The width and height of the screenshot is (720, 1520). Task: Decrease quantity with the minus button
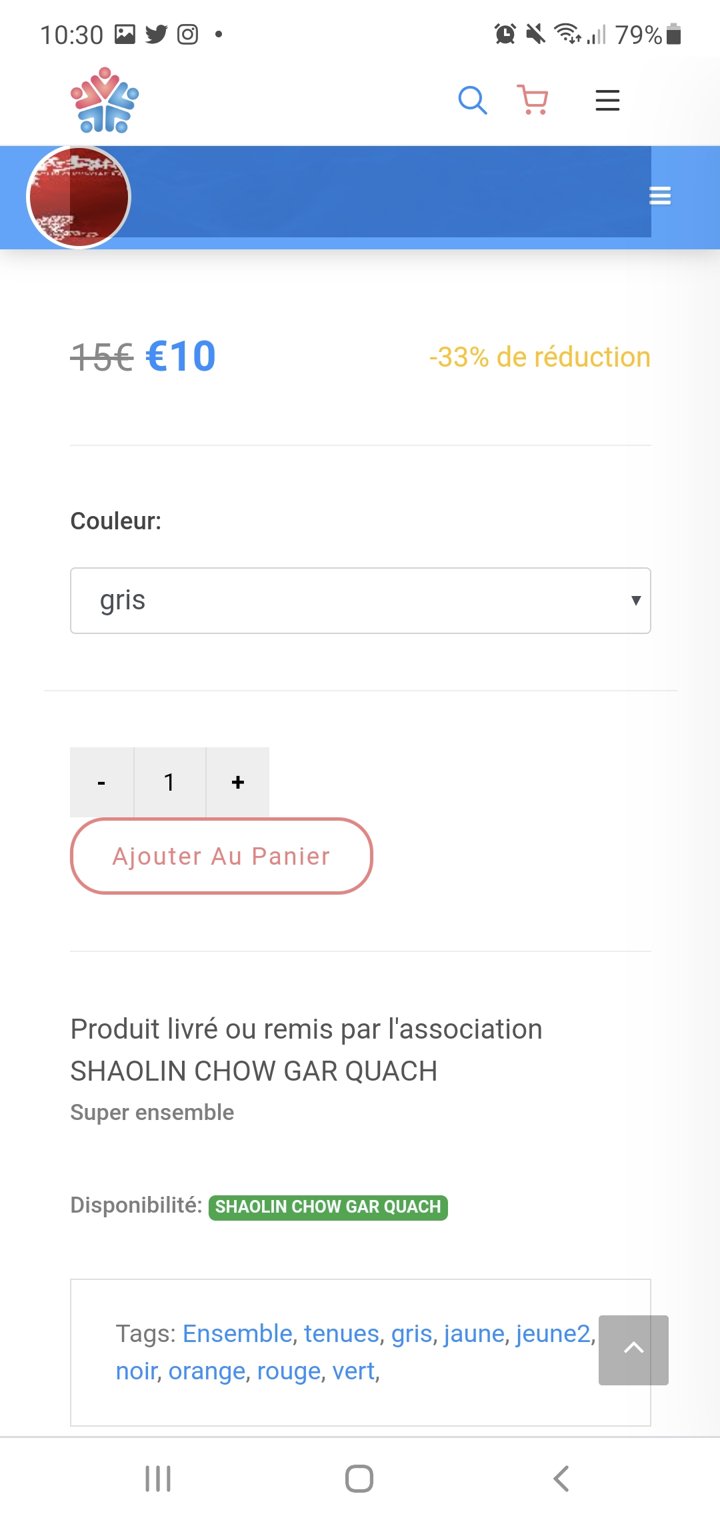point(102,782)
